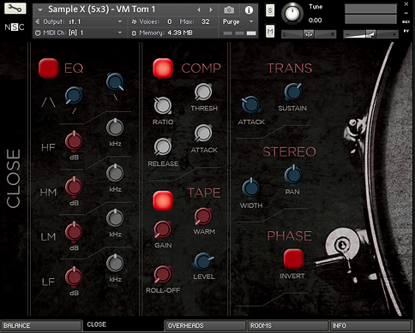Click the compressor RATIO knob
This screenshot has width=415, height=333.
[x=163, y=106]
